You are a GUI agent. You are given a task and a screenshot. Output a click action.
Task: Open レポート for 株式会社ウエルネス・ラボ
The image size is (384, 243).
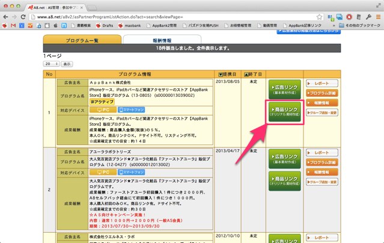(322, 238)
